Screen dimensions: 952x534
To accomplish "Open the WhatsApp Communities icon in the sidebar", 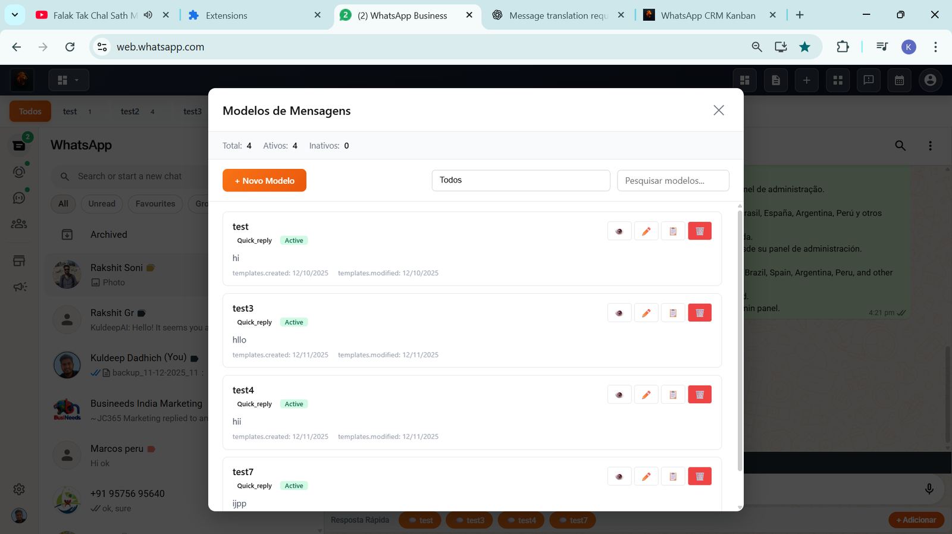I will (19, 224).
